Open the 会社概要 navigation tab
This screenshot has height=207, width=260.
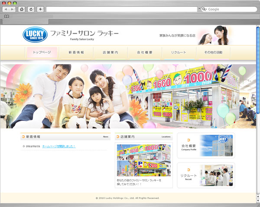pos(145,52)
